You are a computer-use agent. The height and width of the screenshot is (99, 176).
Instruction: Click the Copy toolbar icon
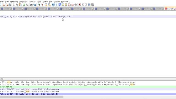click(17, 5)
